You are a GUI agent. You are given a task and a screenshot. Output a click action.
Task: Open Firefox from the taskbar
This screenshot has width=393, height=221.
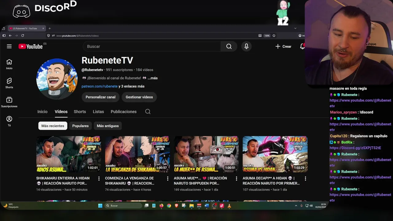click(161, 206)
